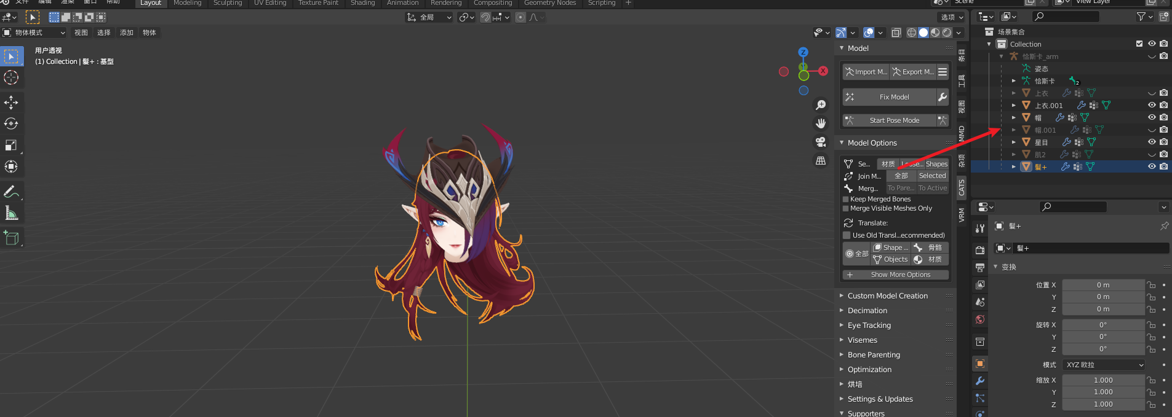Open Fix Model wrench settings

(943, 97)
